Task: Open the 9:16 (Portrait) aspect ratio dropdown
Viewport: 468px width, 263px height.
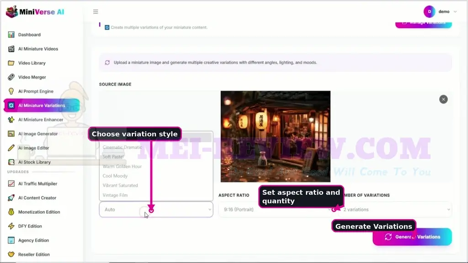Action: (x=275, y=210)
